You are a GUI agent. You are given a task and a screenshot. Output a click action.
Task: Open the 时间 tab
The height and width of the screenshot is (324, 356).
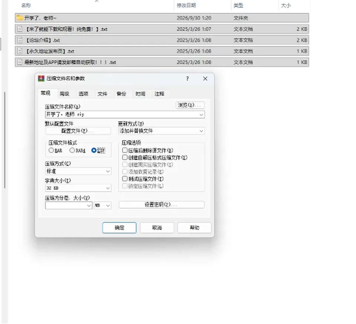click(x=140, y=94)
